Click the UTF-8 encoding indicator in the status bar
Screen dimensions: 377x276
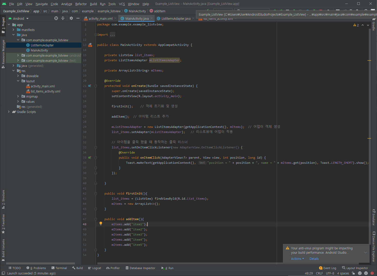(330, 273)
